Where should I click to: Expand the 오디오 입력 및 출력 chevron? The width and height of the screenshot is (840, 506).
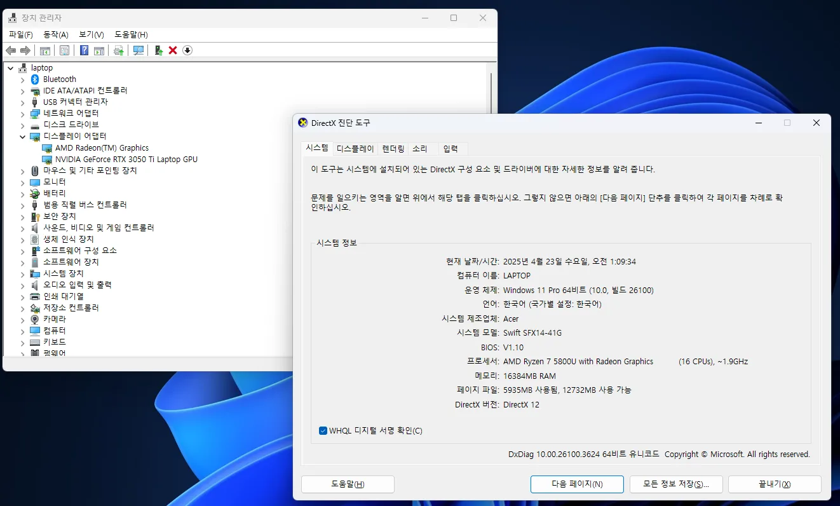[22, 285]
